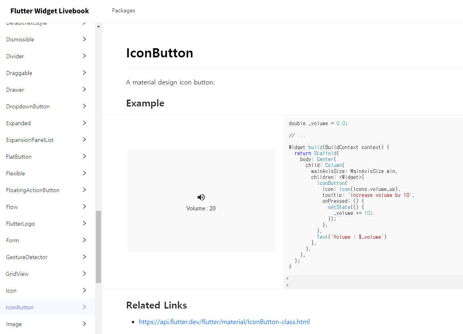
Task: Click the IconButton row chevron arrow
Action: pos(84,307)
